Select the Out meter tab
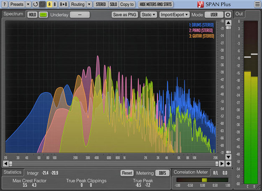This screenshot has height=191, width=262. tap(239, 13)
